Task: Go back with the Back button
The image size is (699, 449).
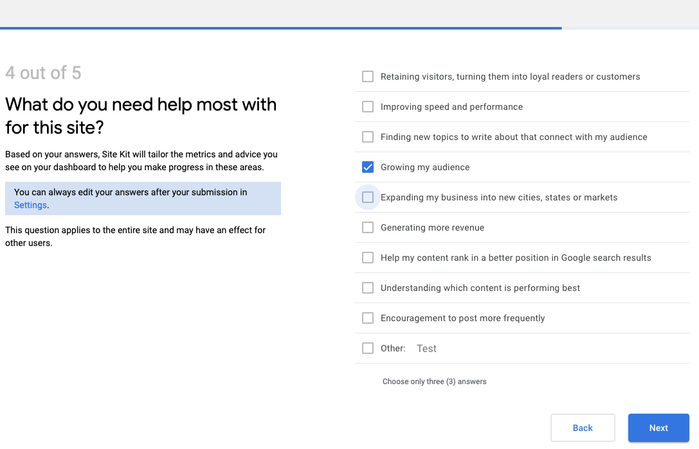Action: tap(583, 428)
